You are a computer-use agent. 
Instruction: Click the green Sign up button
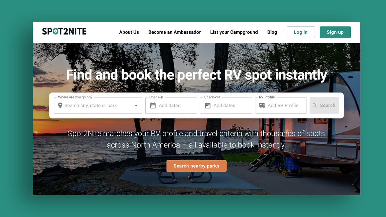coord(335,32)
